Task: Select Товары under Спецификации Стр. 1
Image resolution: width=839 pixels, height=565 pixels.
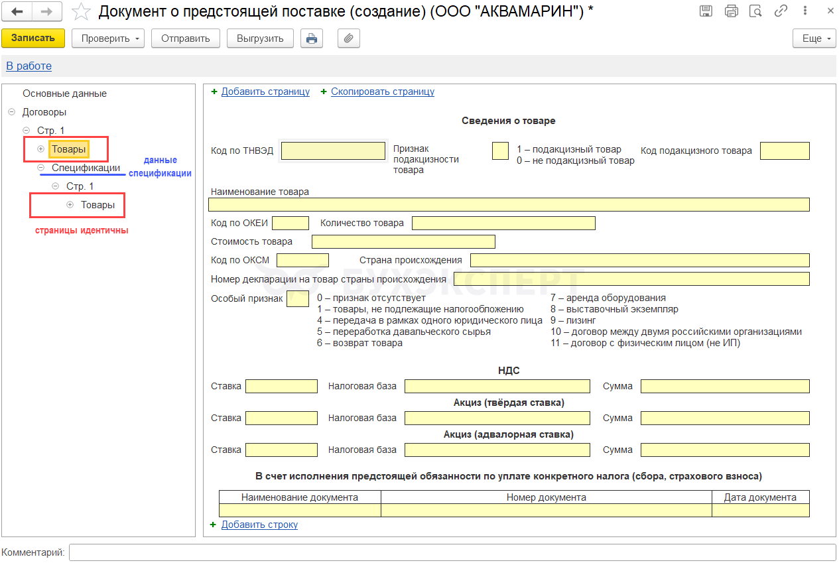Action: pyautogui.click(x=97, y=205)
